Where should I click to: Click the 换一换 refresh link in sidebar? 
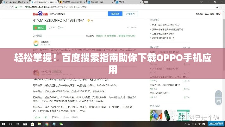(x=186, y=48)
